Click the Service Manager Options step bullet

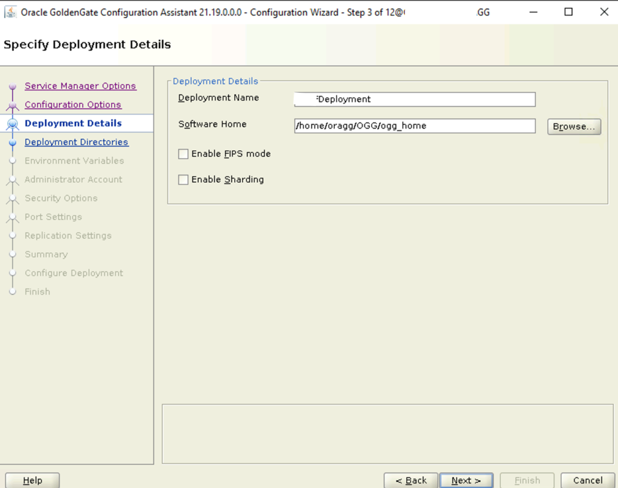[x=13, y=86]
